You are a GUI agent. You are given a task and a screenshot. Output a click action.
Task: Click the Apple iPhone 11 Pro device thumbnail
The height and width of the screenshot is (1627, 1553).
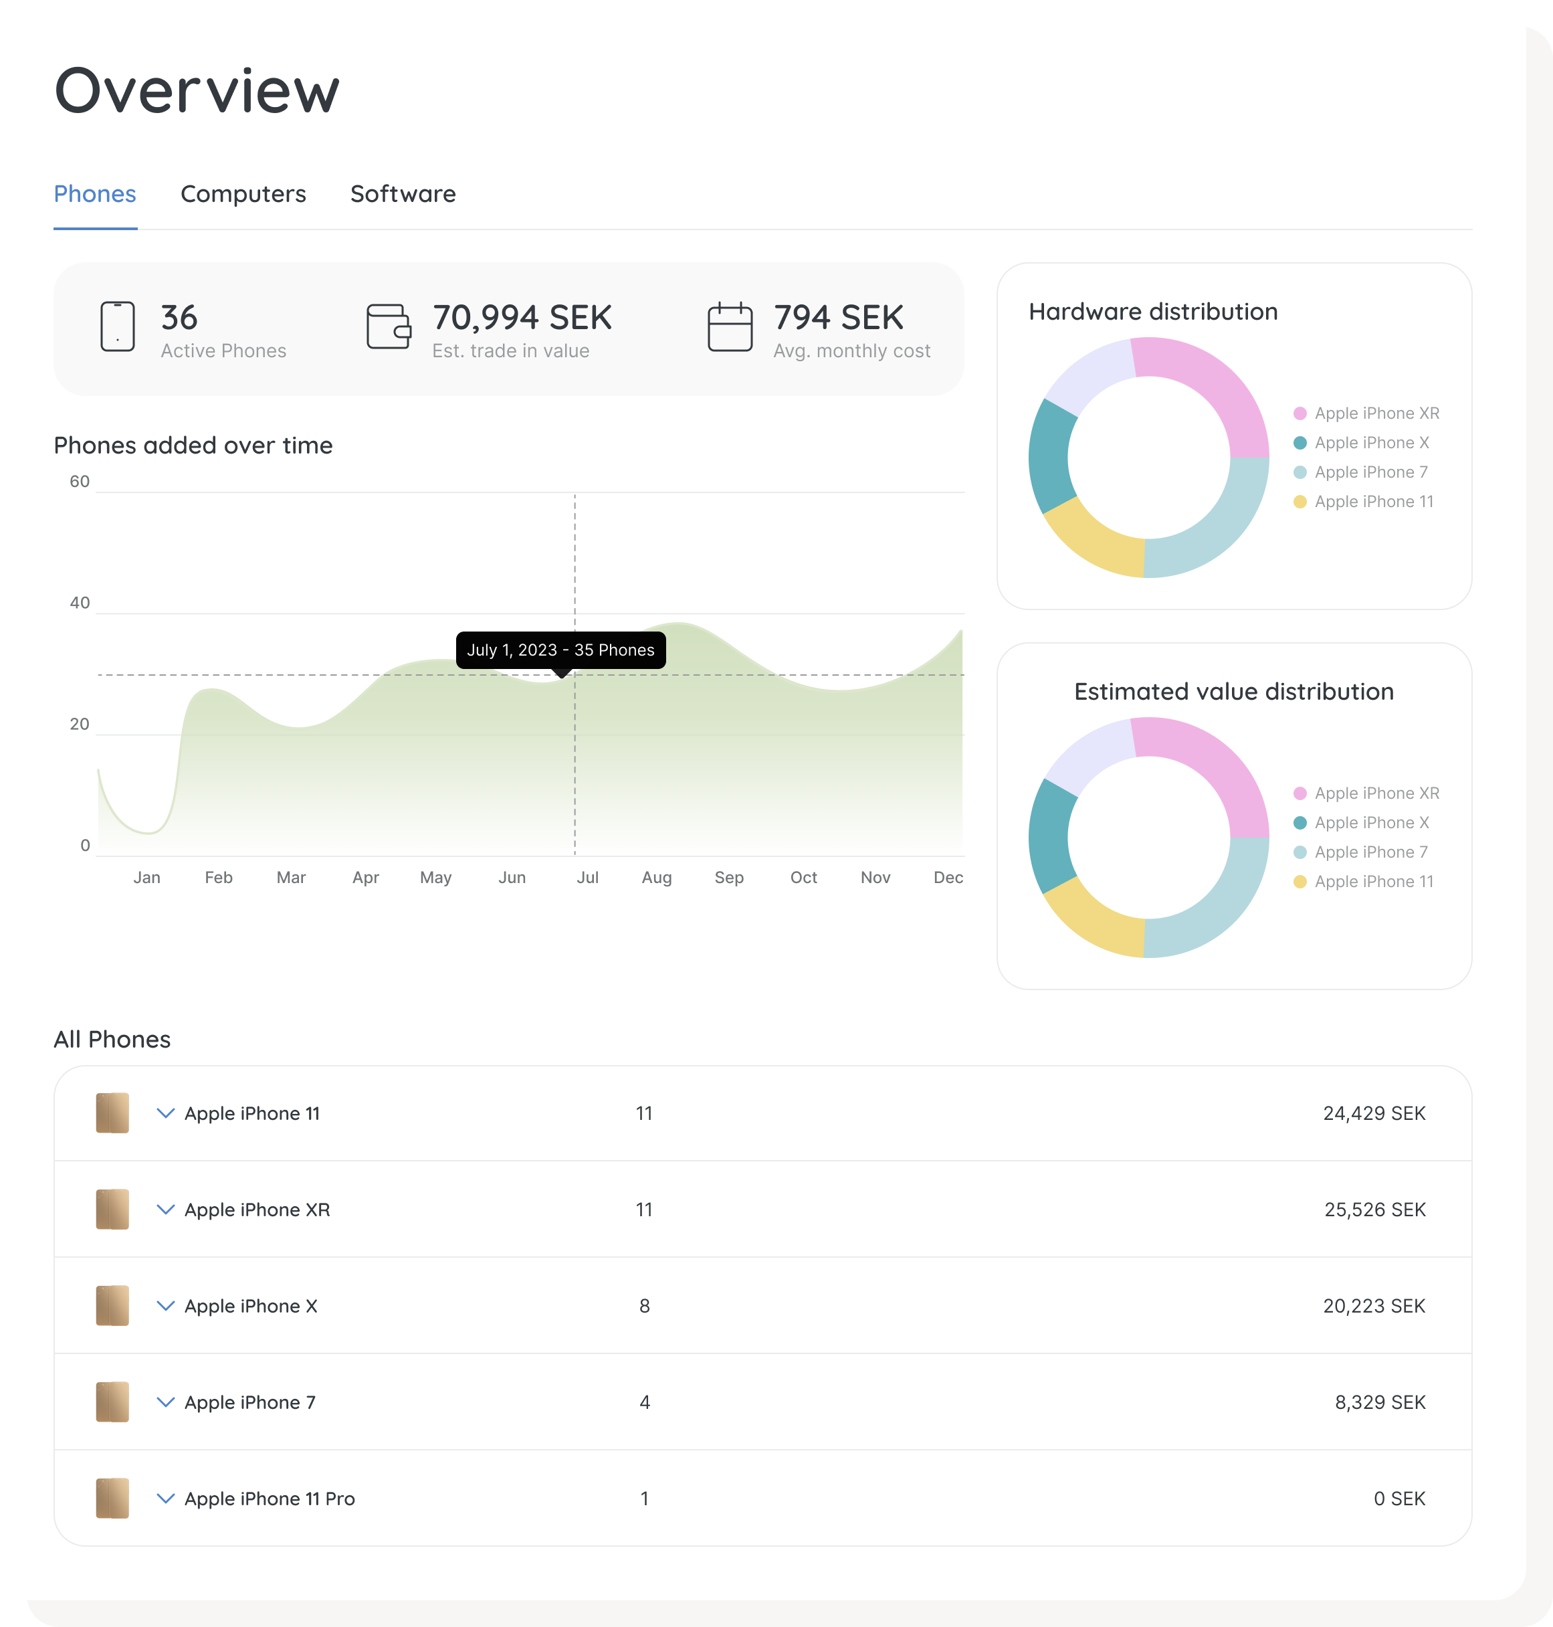(112, 1498)
